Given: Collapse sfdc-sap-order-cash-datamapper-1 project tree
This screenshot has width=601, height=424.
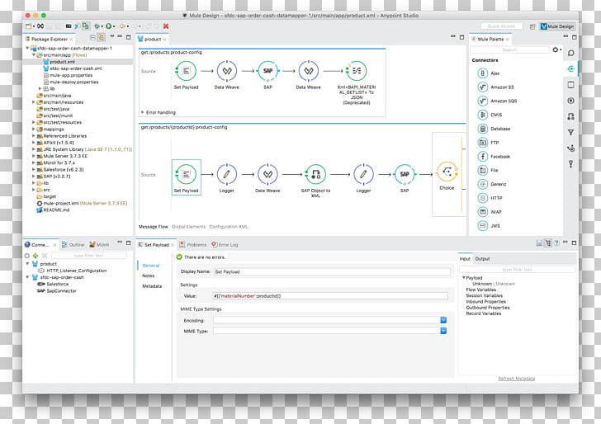Looking at the screenshot, I should click(27, 49).
